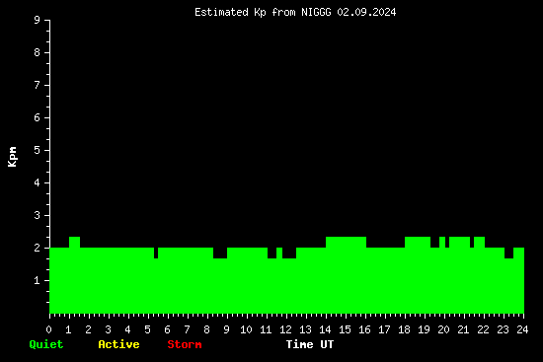Click the 12 hour tick label
The height and width of the screenshot is (362, 543).
[285, 329]
